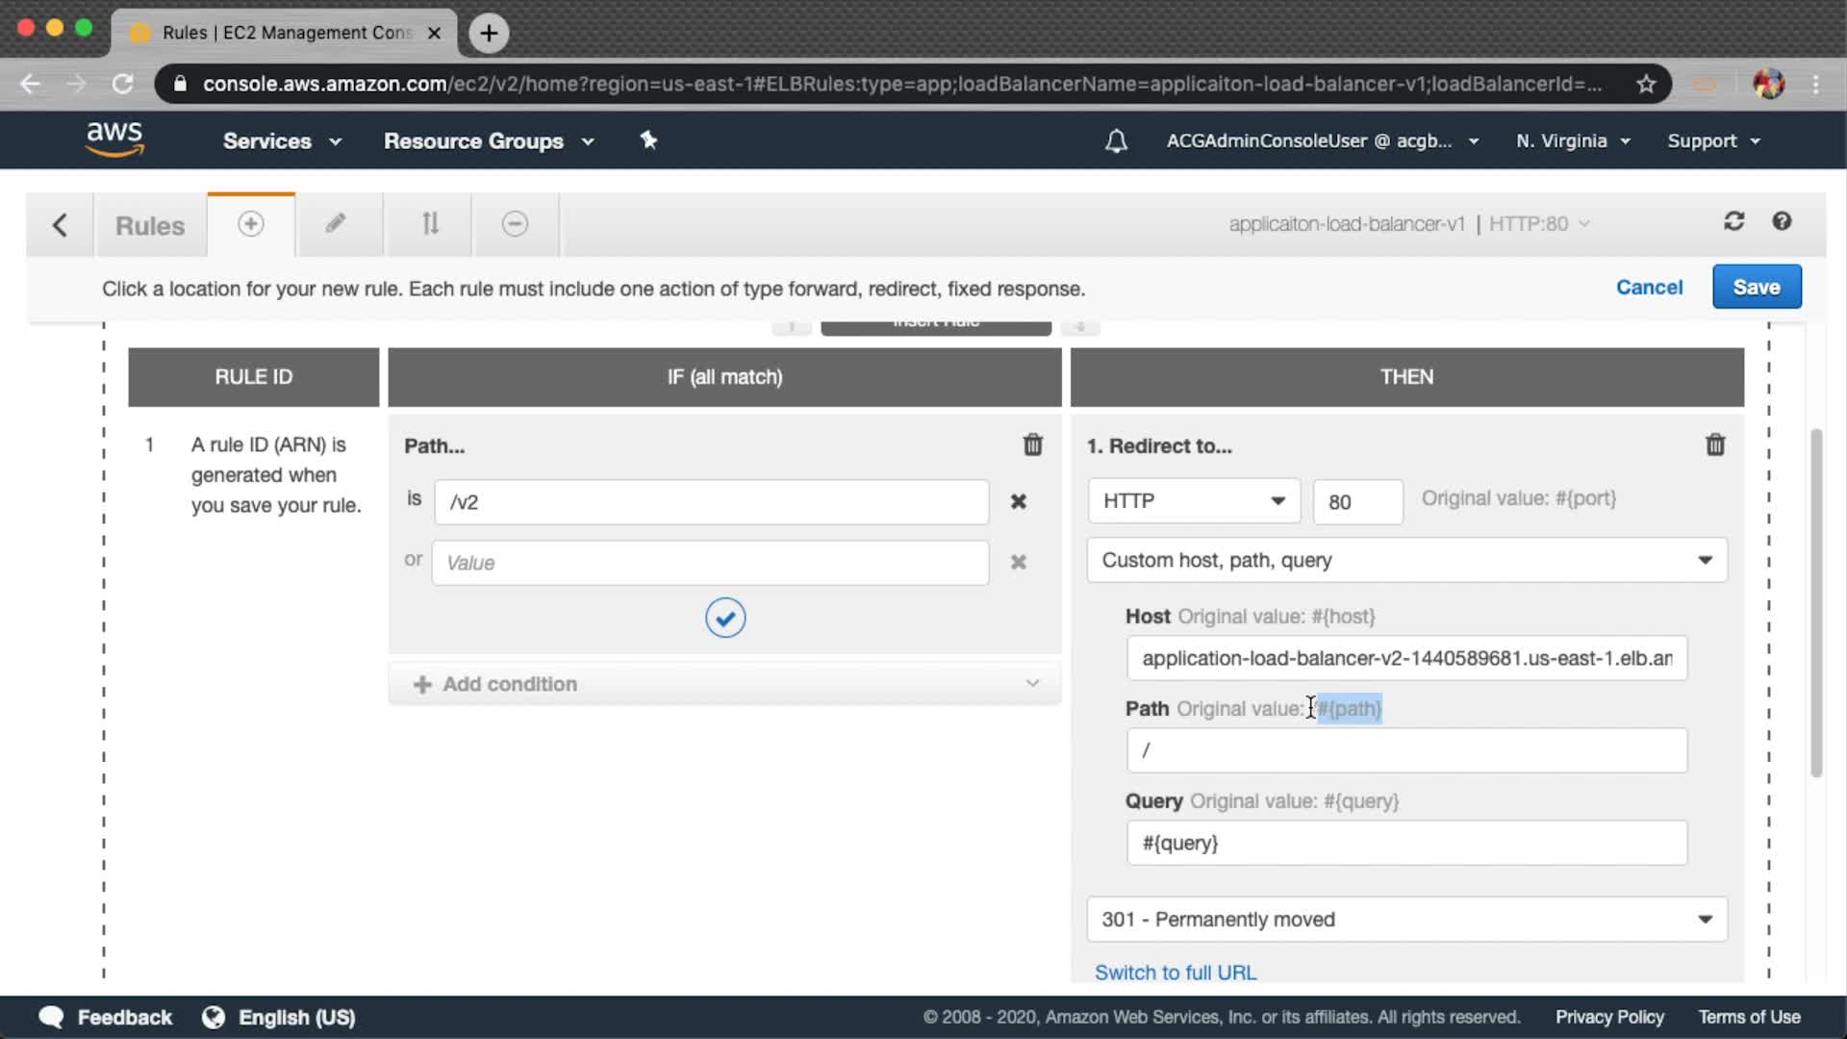Delete the Path condition with trash icon
The height and width of the screenshot is (1039, 1847).
click(x=1032, y=444)
